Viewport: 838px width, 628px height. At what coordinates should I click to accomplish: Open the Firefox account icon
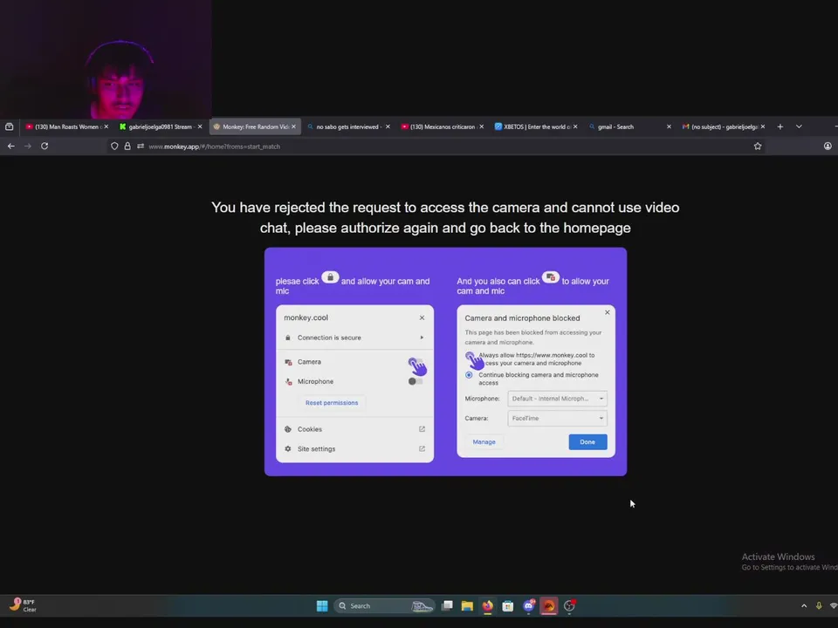pyautogui.click(x=828, y=147)
